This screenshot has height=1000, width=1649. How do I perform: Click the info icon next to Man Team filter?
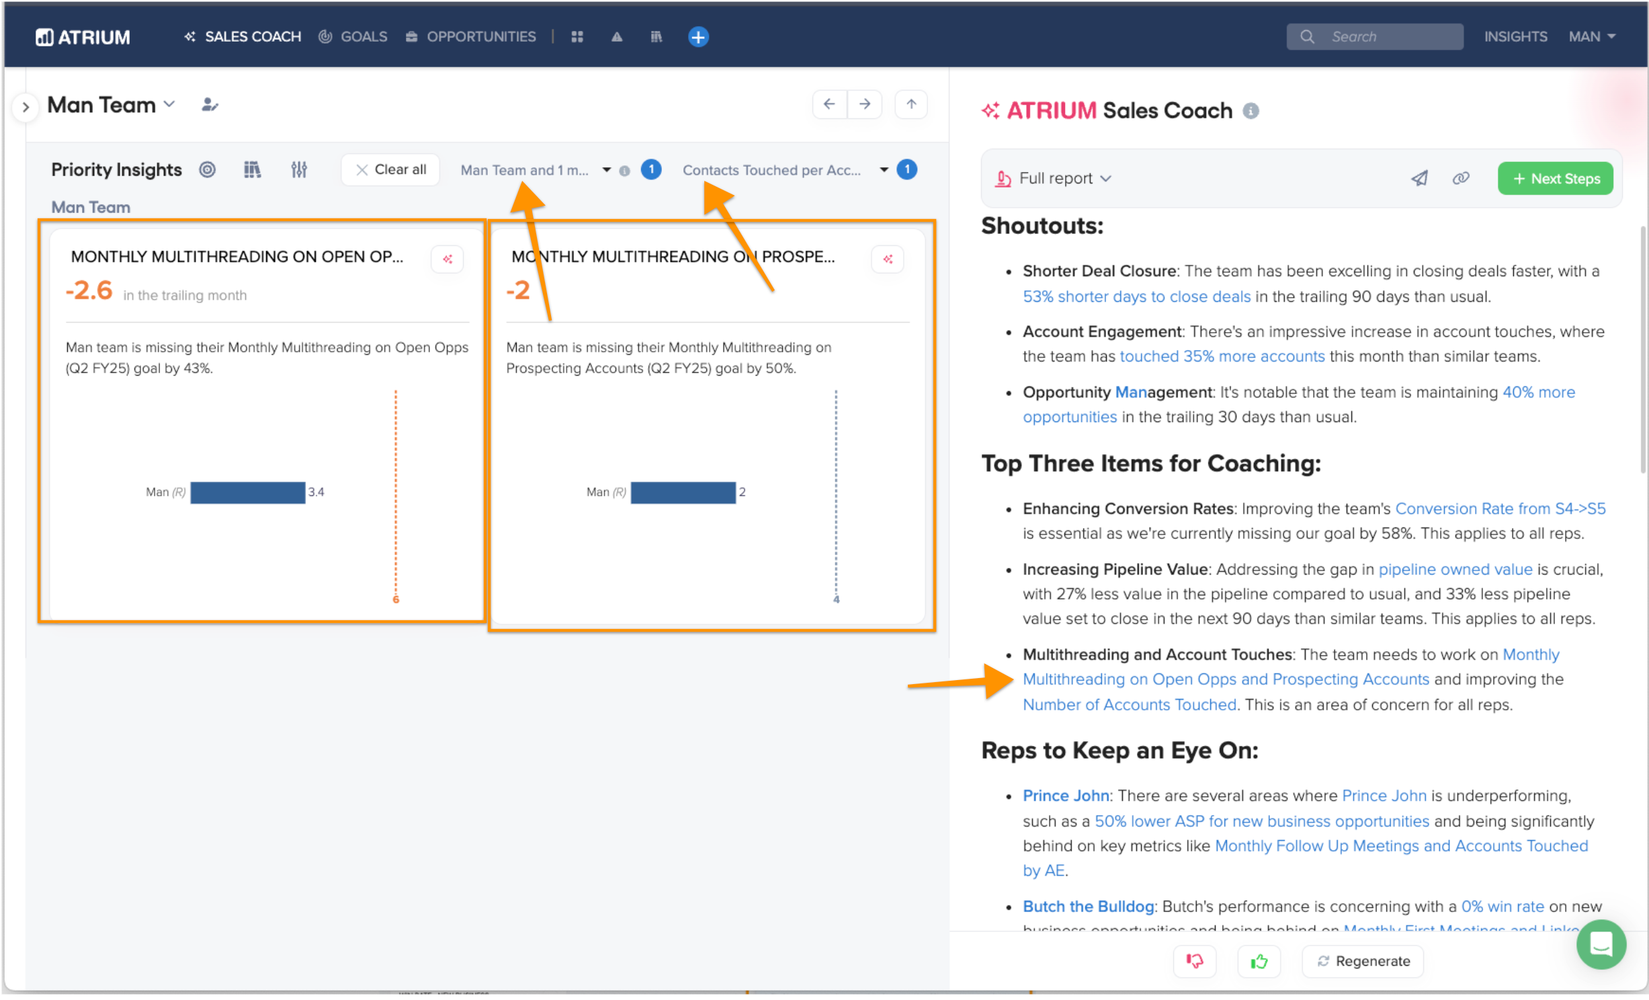pyautogui.click(x=624, y=171)
